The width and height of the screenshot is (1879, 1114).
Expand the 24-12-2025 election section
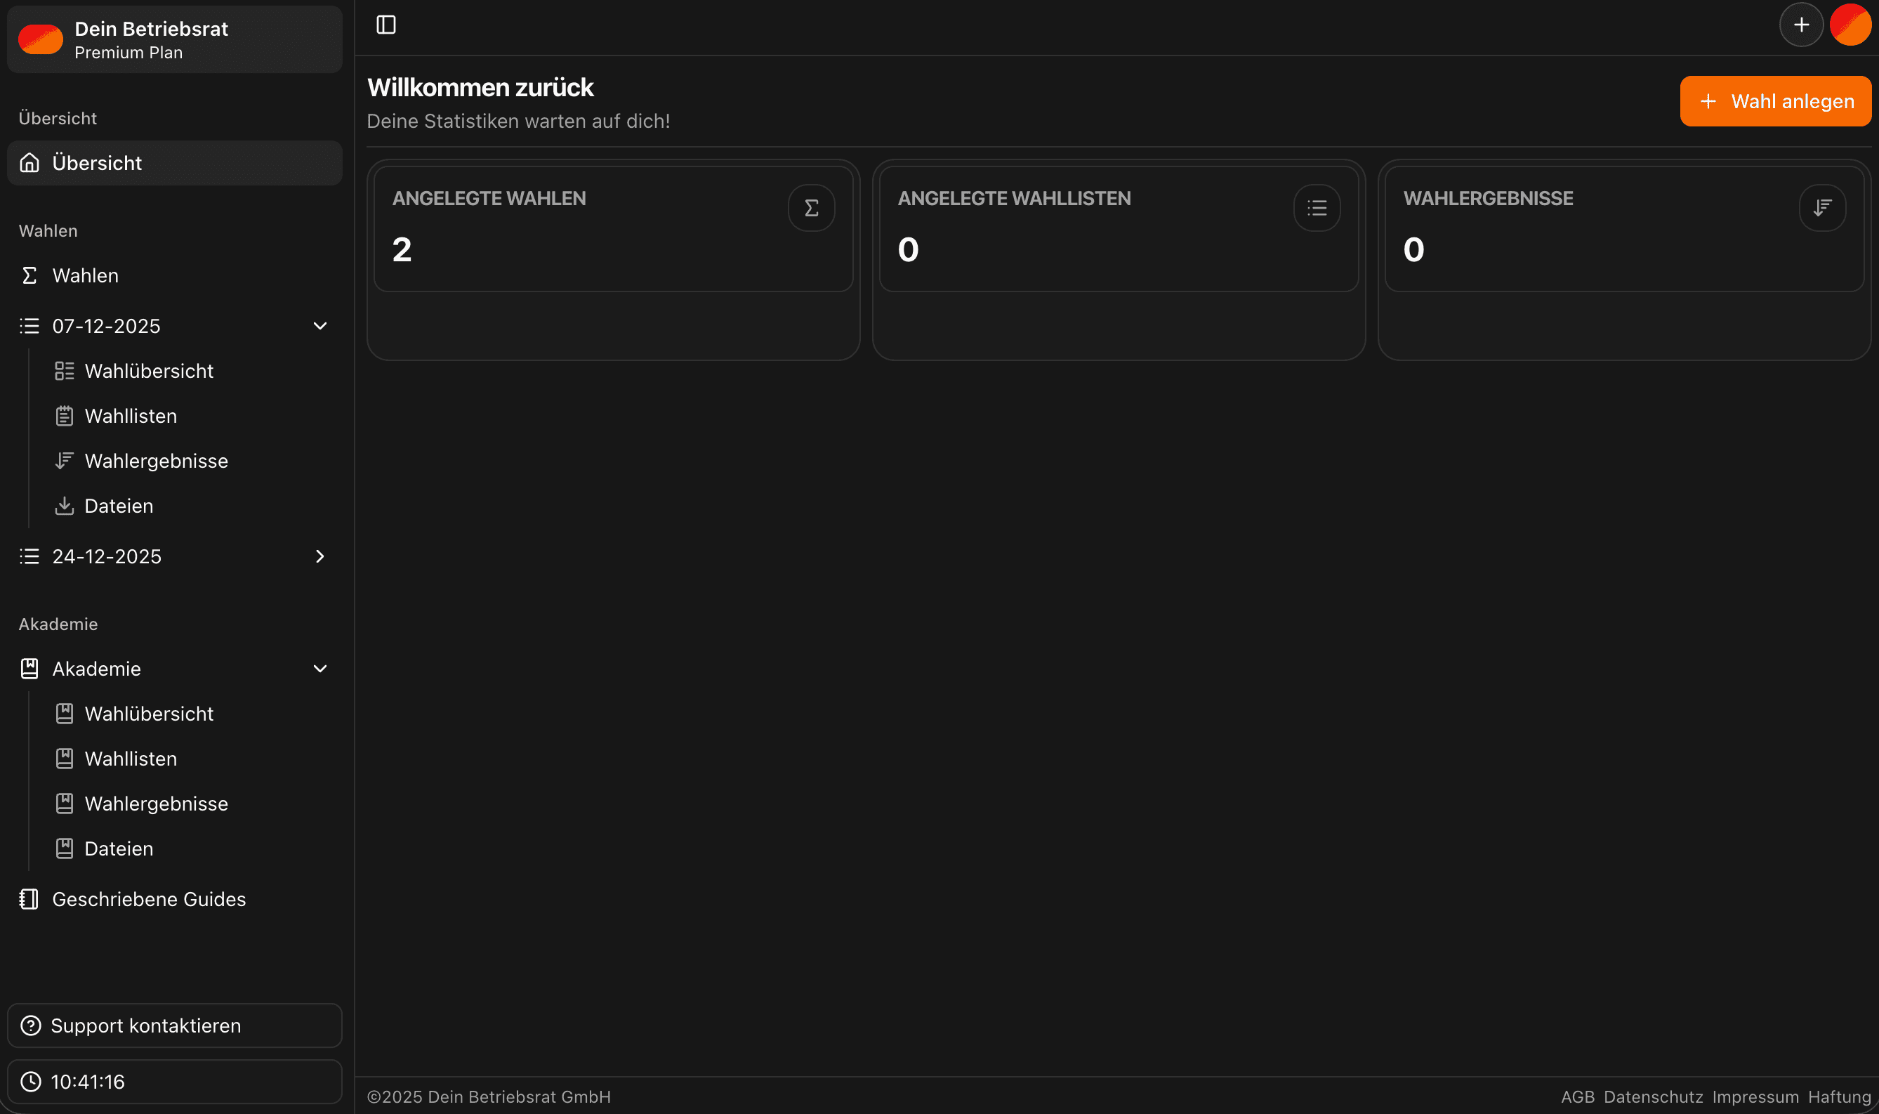click(x=319, y=556)
